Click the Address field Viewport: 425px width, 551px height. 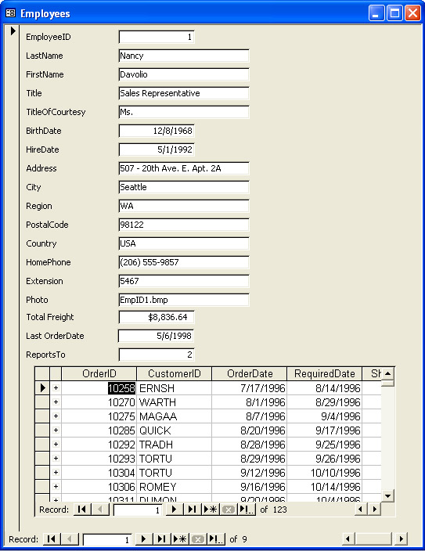[x=184, y=168]
